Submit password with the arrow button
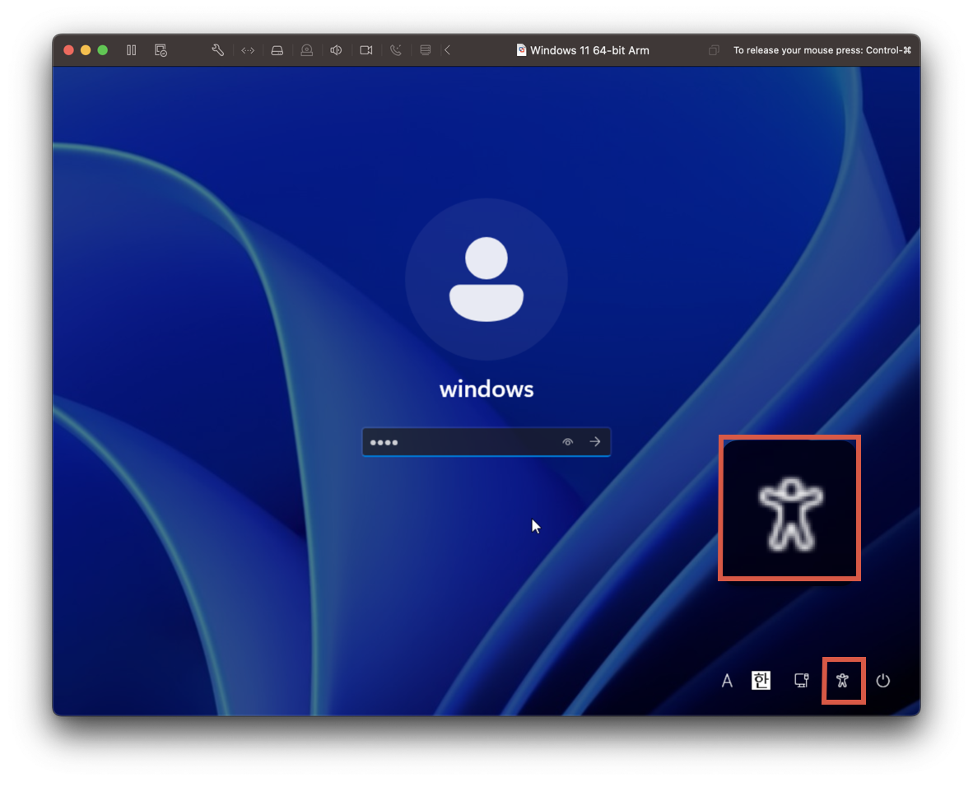 (595, 442)
